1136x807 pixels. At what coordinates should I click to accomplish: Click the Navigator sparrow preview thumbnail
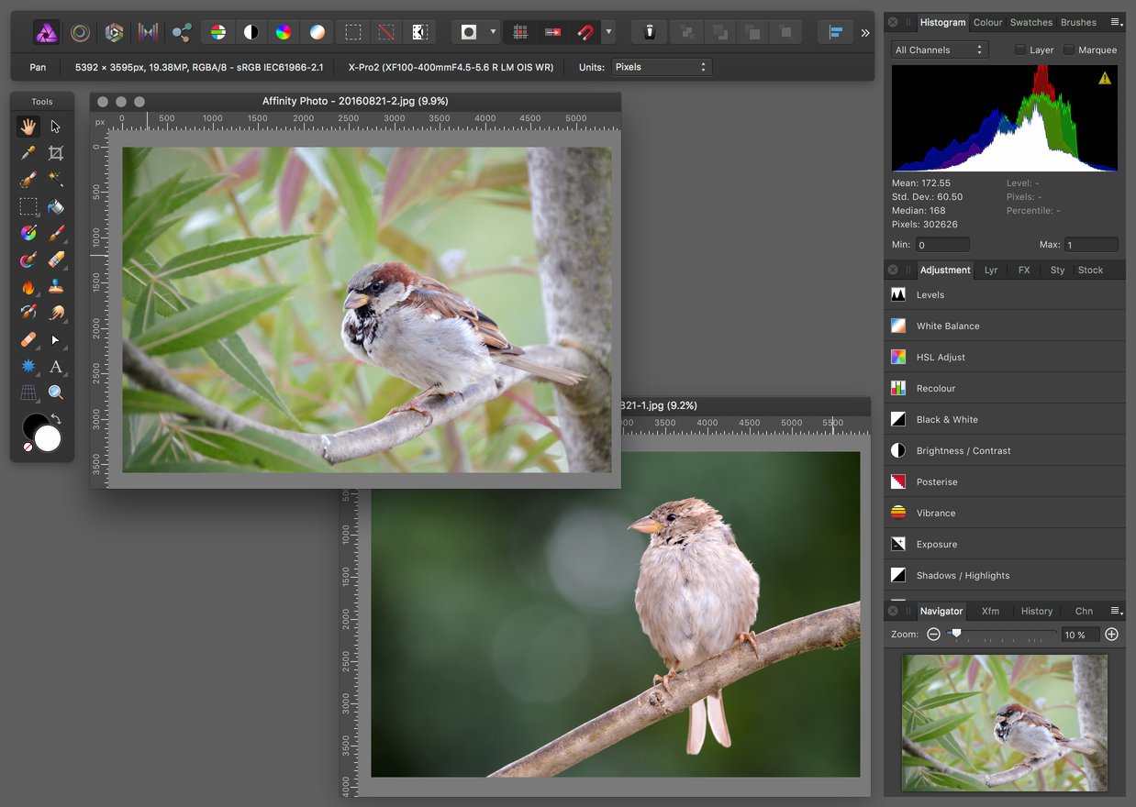pyautogui.click(x=1005, y=723)
